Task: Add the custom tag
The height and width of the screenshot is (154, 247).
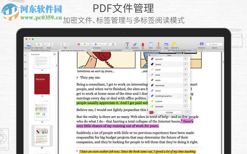Action: tap(186, 101)
